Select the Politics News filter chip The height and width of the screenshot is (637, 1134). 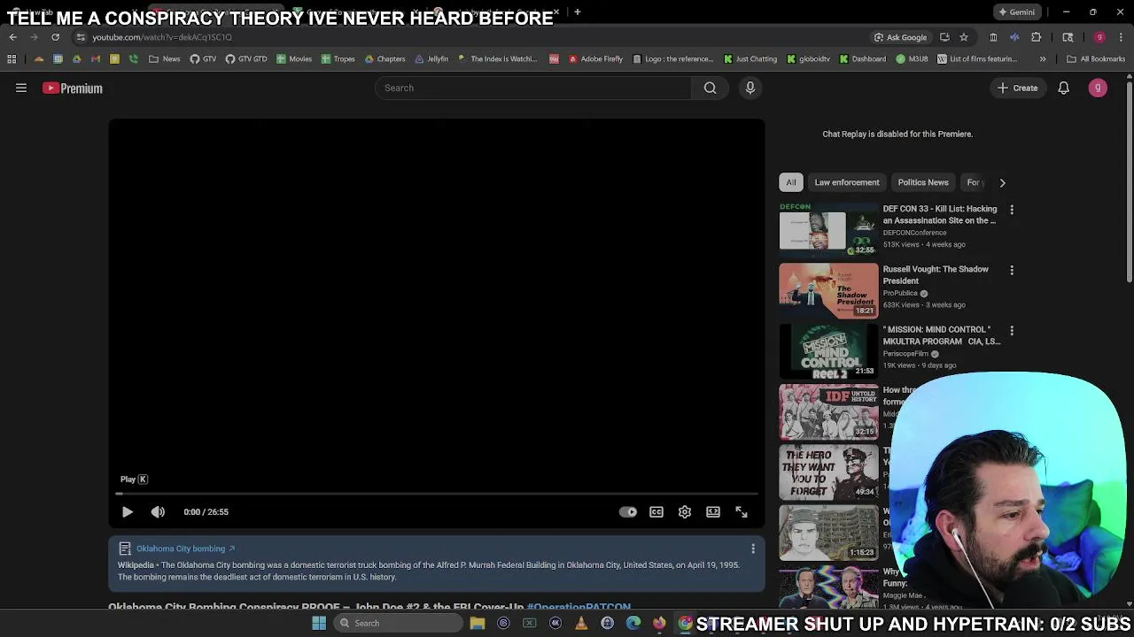pos(923,182)
